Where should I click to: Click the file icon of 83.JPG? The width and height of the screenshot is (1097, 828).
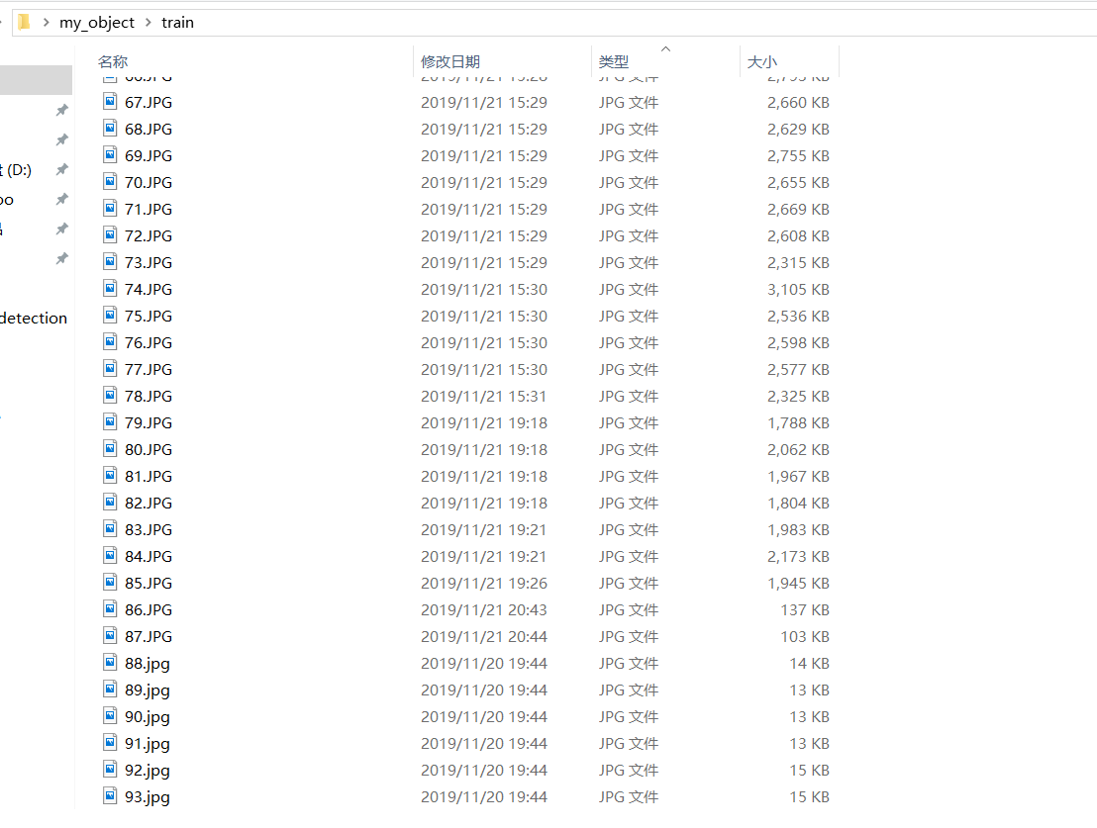[110, 529]
